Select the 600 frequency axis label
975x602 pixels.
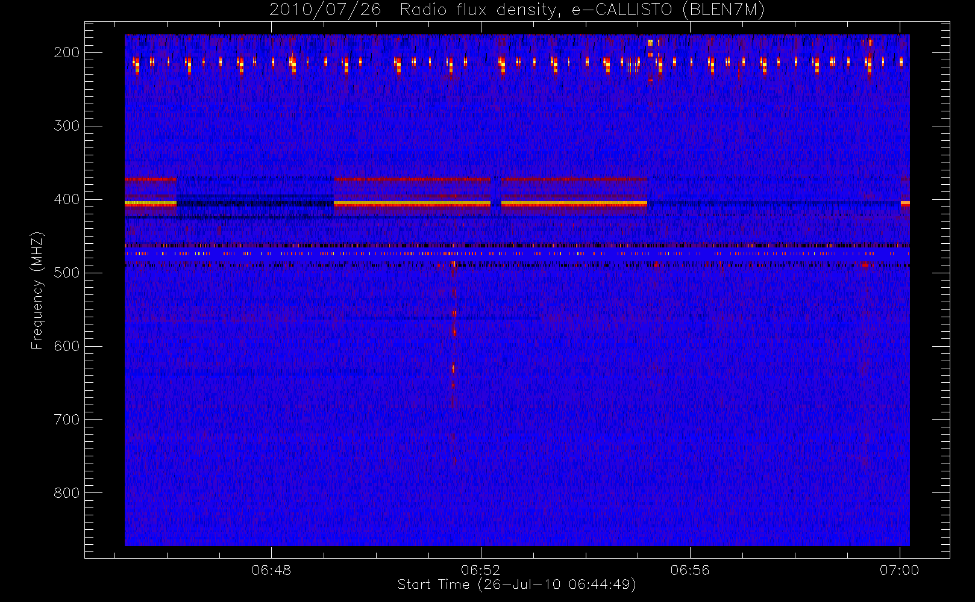(67, 346)
